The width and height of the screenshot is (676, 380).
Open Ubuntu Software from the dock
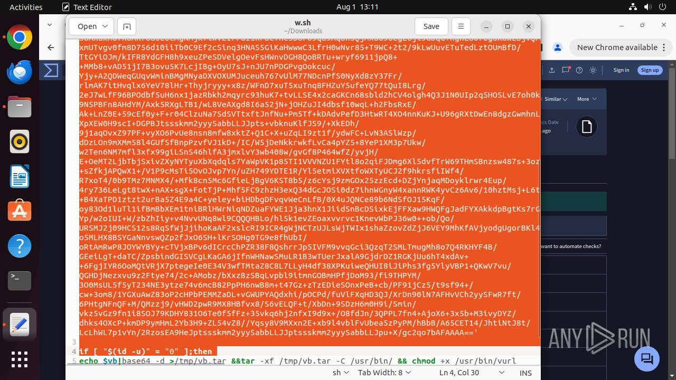[20, 211]
